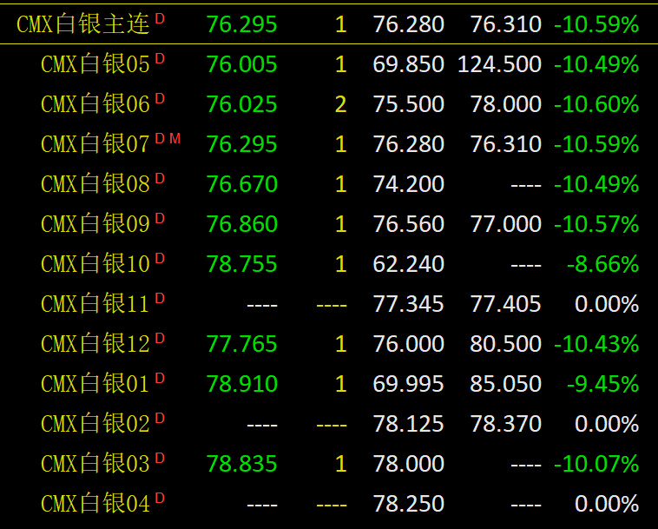Click ask price 78.370 in CMX白银02 row
Image resolution: width=658 pixels, height=529 pixels.
[x=506, y=424]
